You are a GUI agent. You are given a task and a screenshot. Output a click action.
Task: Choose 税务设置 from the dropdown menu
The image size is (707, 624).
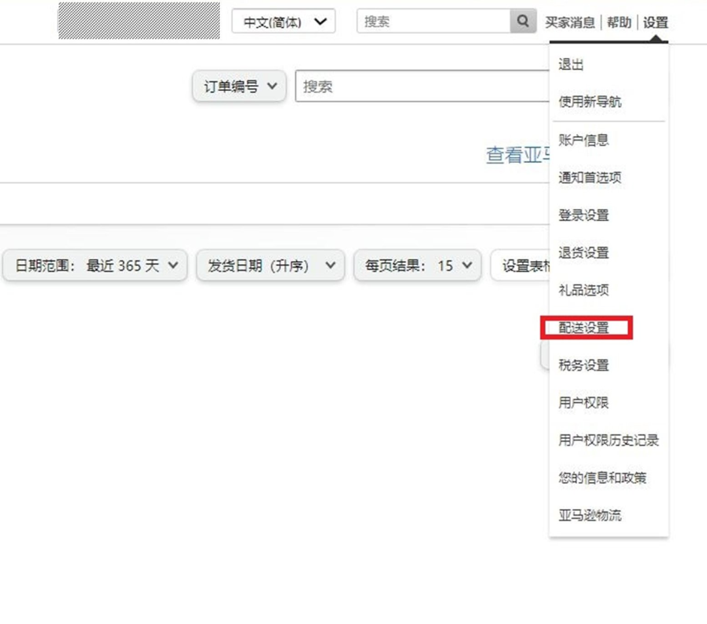click(x=582, y=366)
